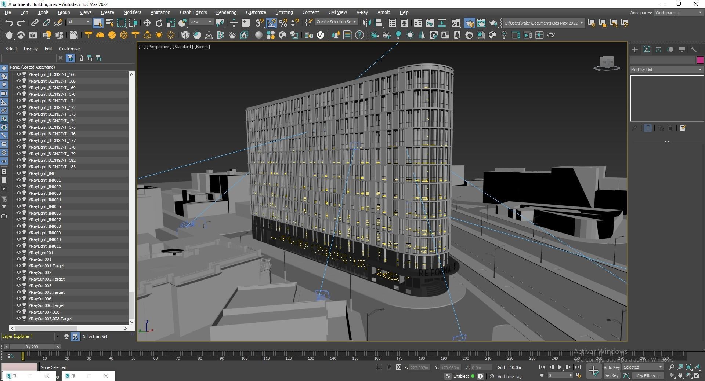Screen dimensions: 705x381
Task: Open the Curve Editor icon
Action: (430, 23)
